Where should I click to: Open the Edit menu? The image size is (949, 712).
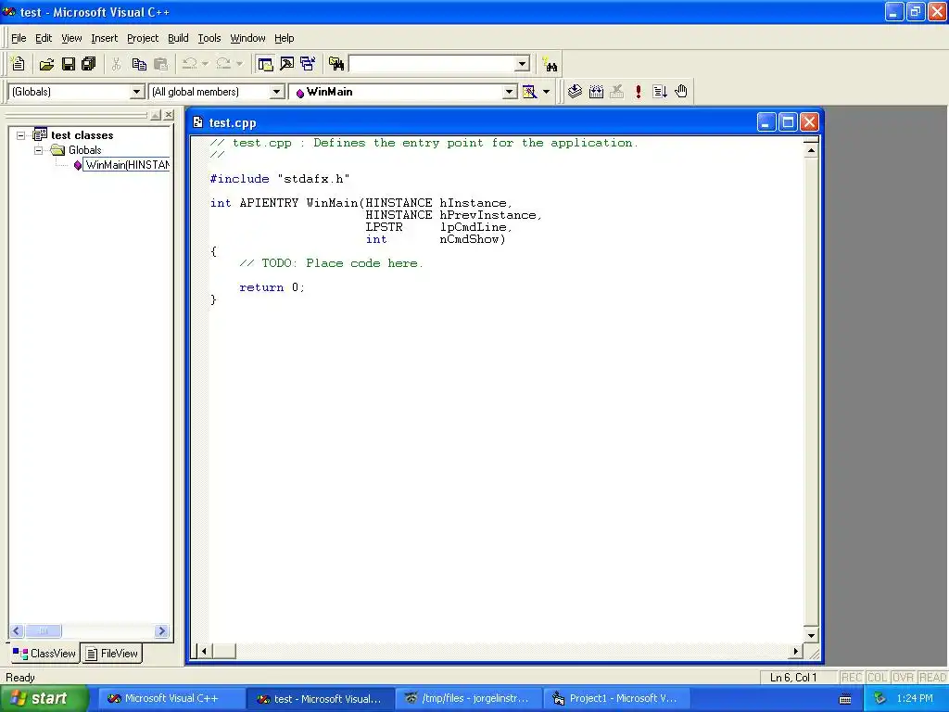click(x=44, y=38)
